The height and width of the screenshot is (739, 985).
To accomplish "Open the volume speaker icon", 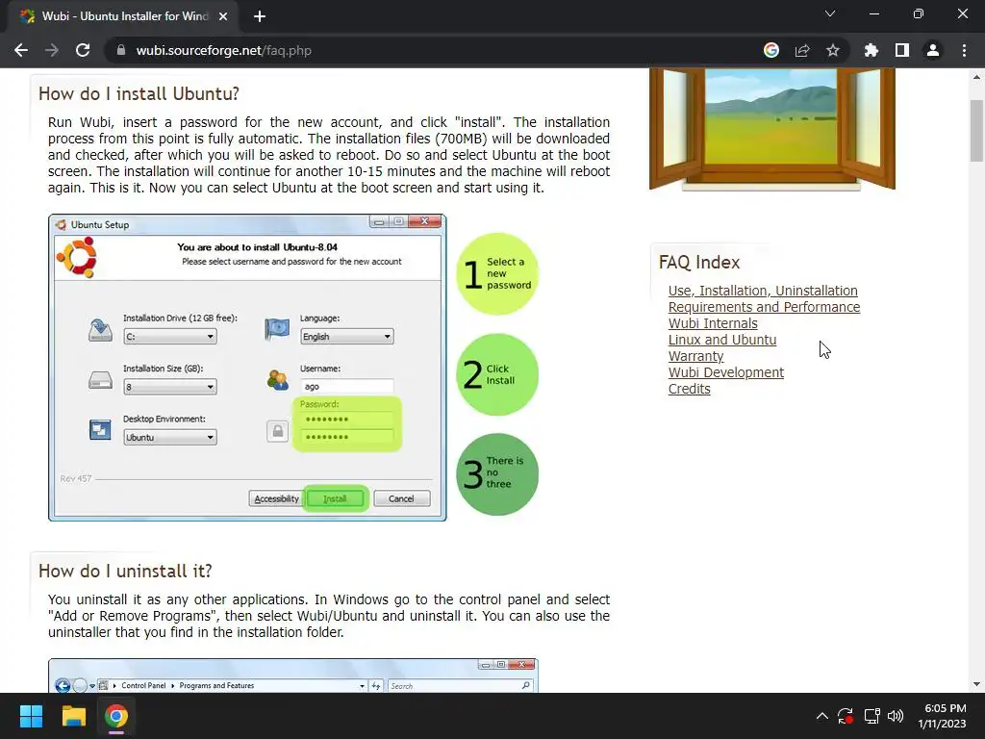I will click(896, 716).
